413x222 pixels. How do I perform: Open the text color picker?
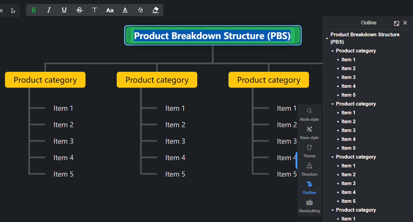pos(125,10)
